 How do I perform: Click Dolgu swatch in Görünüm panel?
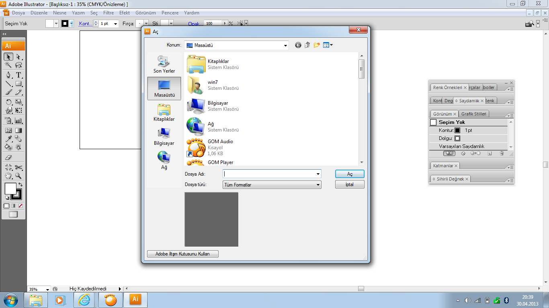457,138
